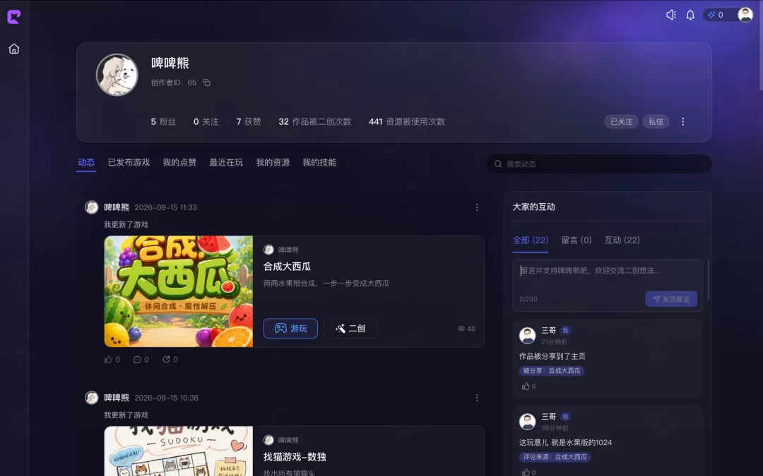
Task: View the 7 获赞 likes count
Action: (x=249, y=121)
